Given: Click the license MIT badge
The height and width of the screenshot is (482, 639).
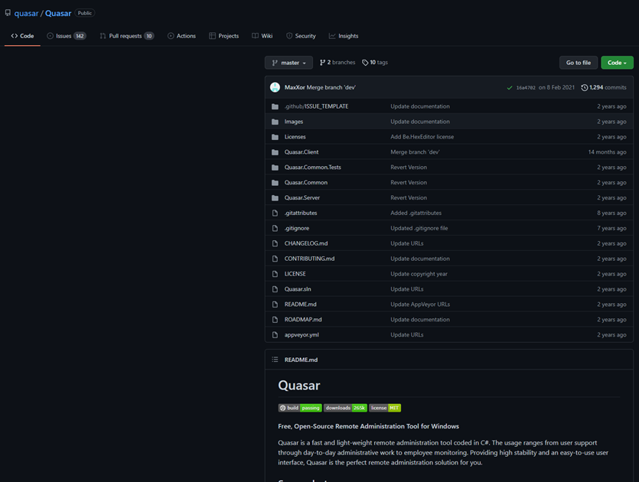Looking at the screenshot, I should pos(385,408).
